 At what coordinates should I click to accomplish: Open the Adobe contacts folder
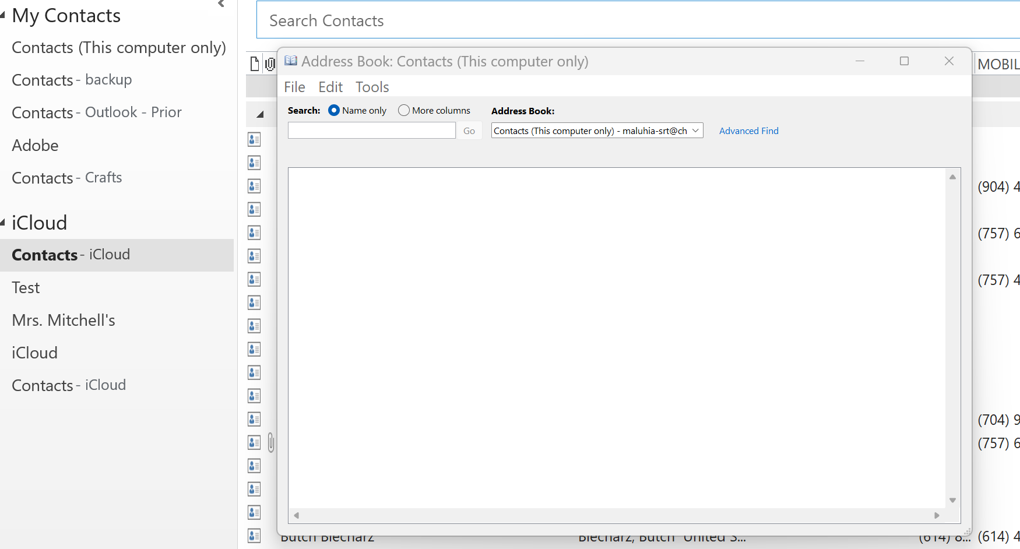[x=35, y=145]
